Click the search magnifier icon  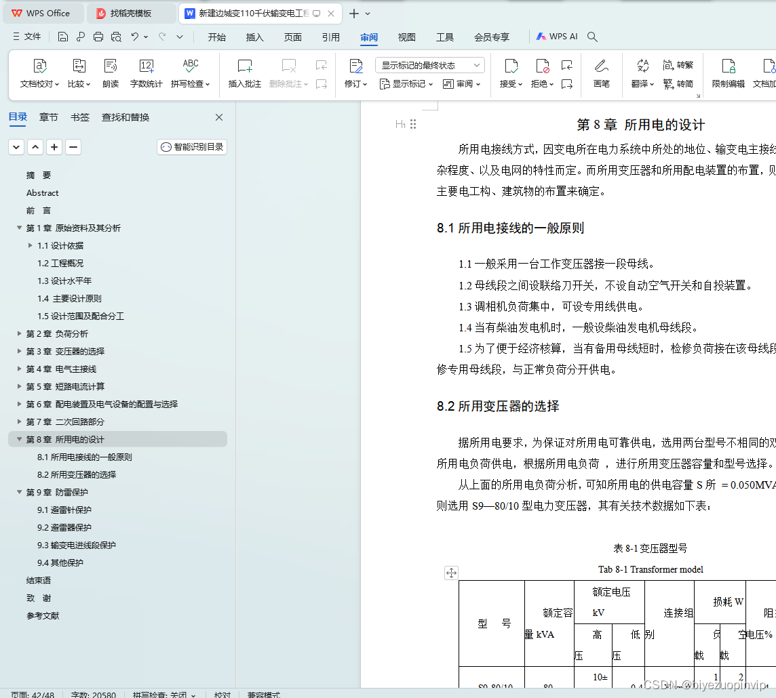point(592,37)
